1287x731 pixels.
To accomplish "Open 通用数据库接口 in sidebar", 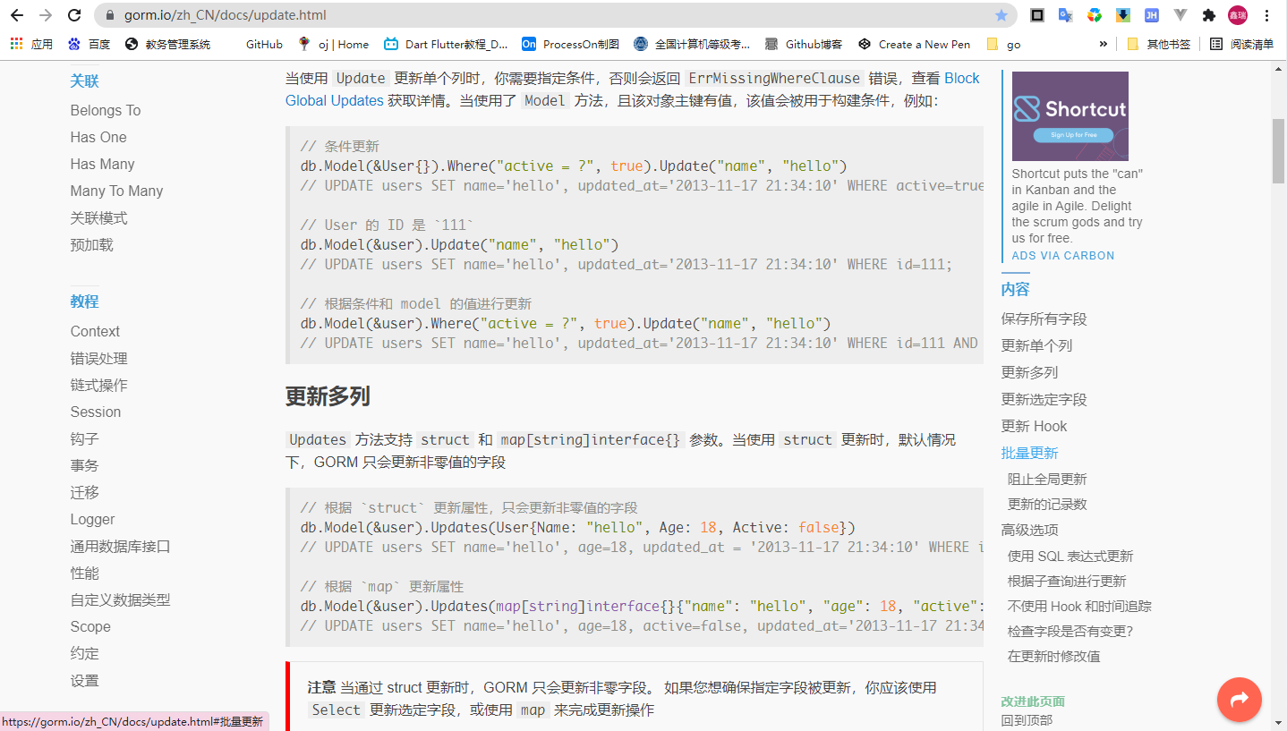I will (x=121, y=546).
